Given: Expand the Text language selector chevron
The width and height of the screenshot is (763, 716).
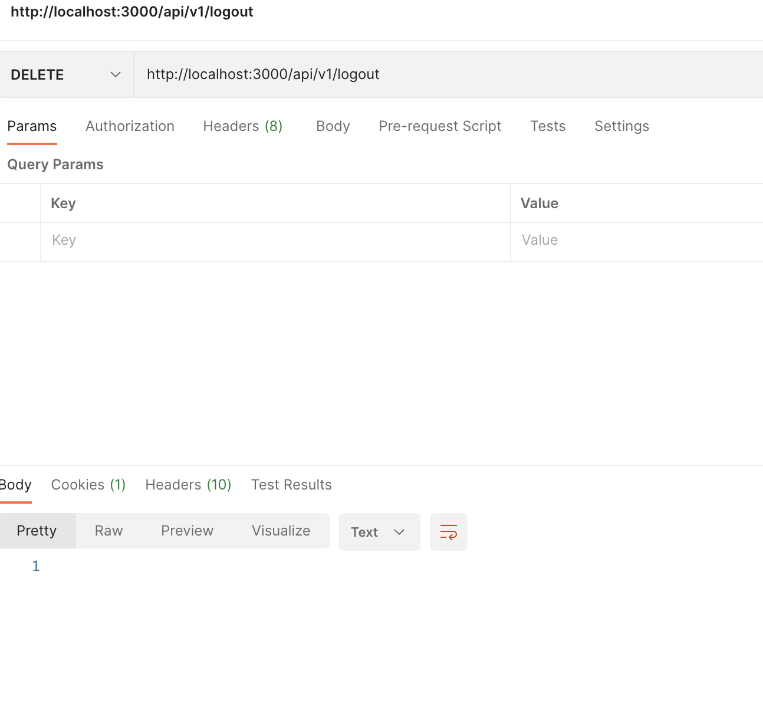Looking at the screenshot, I should [x=399, y=532].
